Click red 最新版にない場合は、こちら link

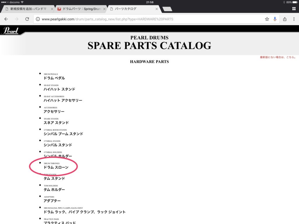tap(278, 57)
